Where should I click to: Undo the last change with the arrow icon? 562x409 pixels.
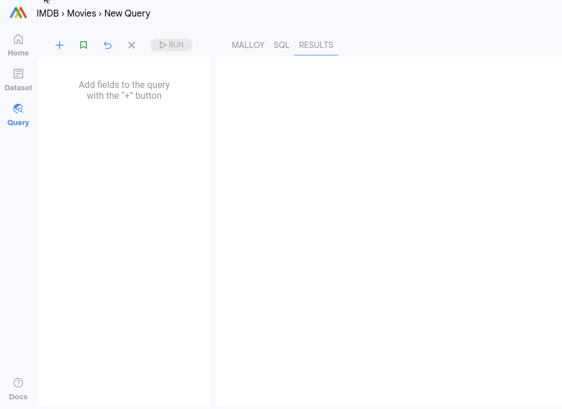pyautogui.click(x=108, y=45)
